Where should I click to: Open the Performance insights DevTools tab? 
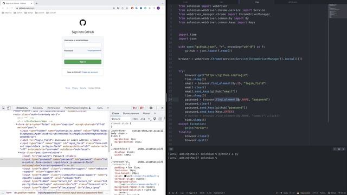click(x=78, y=108)
